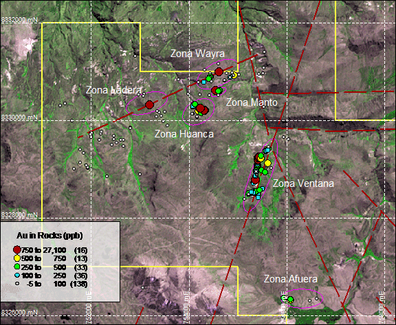The height and width of the screenshot is (325, 396).
Task: Click the legend count (16)
Action: click(x=80, y=250)
